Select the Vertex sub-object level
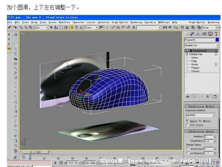The width and height of the screenshot is (222, 167). (x=195, y=58)
